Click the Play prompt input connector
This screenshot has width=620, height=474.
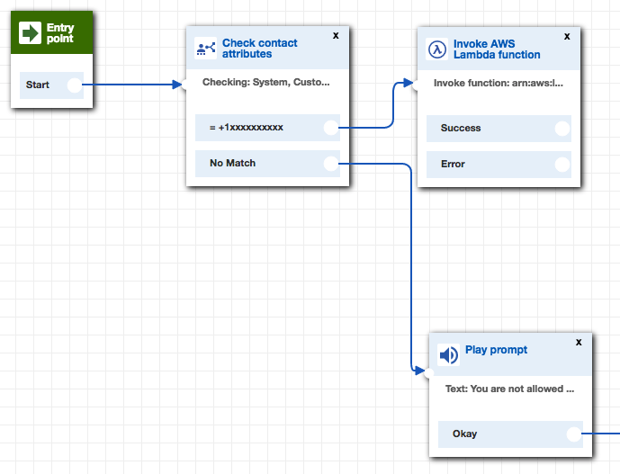coord(429,372)
